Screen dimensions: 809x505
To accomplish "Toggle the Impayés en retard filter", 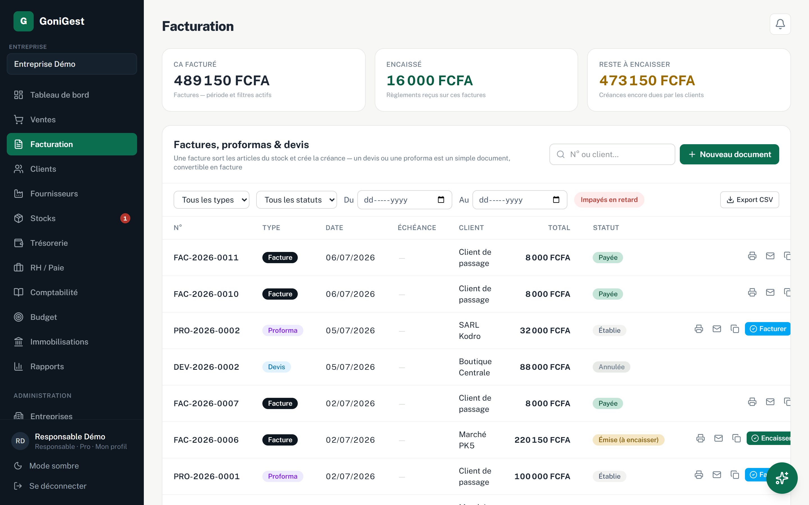I will coord(609,200).
